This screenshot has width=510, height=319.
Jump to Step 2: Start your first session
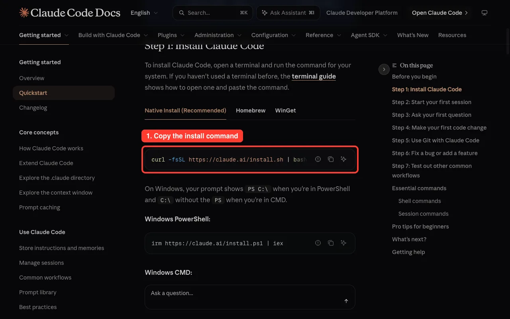tap(432, 102)
